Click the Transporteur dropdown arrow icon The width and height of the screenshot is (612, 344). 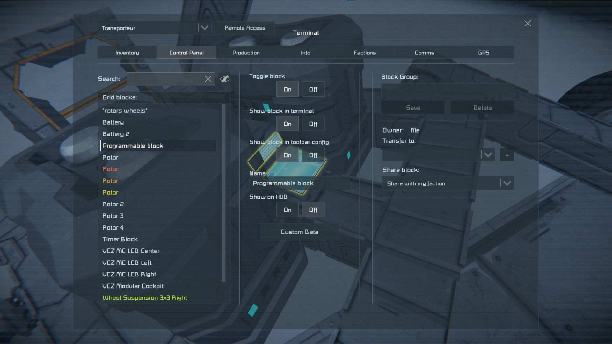click(205, 28)
